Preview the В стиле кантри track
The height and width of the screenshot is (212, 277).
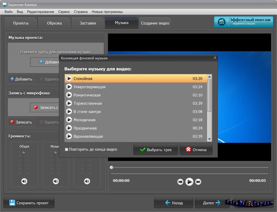[69, 111]
